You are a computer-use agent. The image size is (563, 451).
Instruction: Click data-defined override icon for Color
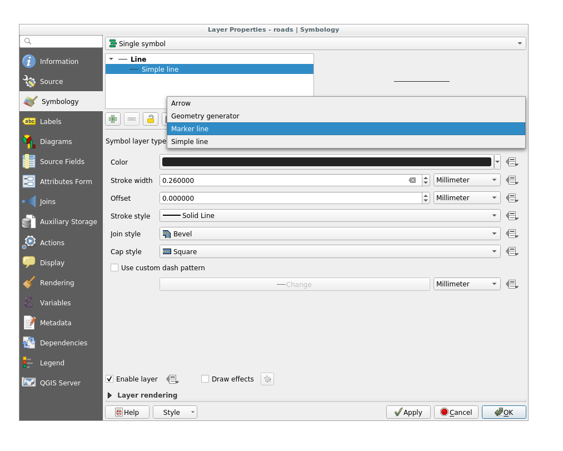pos(512,162)
